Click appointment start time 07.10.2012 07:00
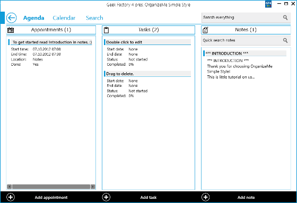This screenshot has height=203, width=297. [47, 49]
